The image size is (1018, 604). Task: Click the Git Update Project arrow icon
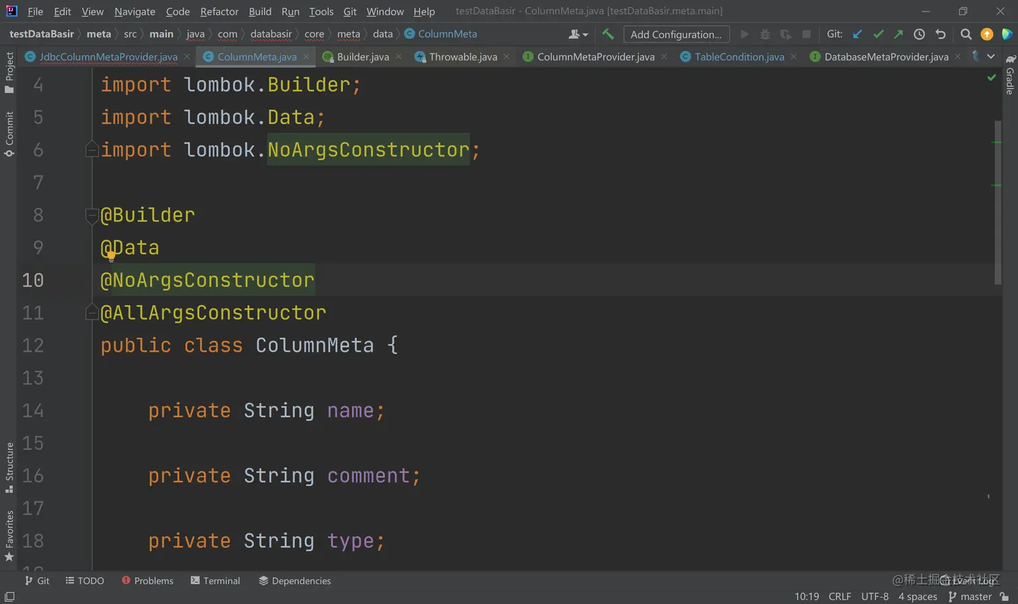[x=857, y=34]
